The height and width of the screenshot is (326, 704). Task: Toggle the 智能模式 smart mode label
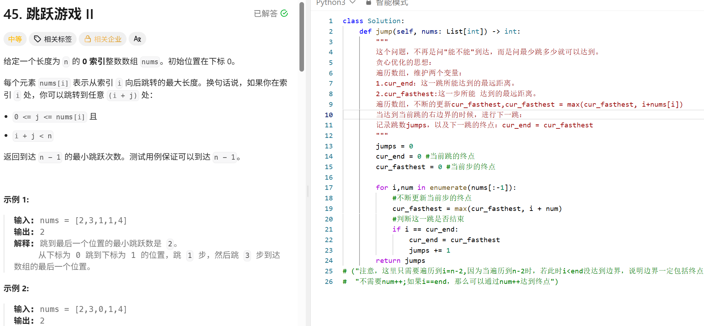point(392,3)
